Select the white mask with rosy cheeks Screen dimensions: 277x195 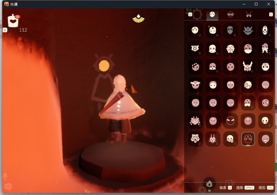[265, 121]
